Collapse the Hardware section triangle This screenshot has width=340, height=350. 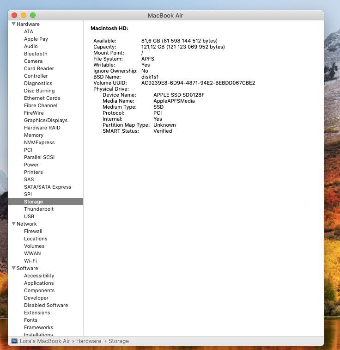[13, 24]
